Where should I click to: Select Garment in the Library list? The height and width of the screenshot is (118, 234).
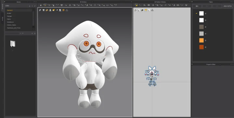(x=10, y=10)
